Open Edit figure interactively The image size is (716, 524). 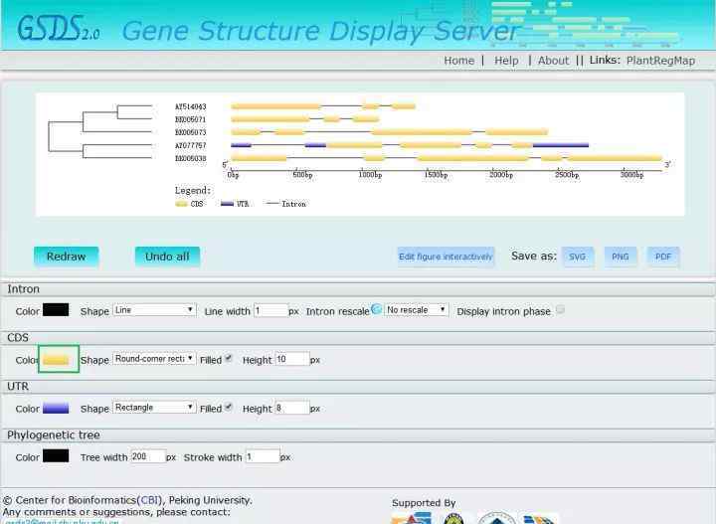(446, 257)
